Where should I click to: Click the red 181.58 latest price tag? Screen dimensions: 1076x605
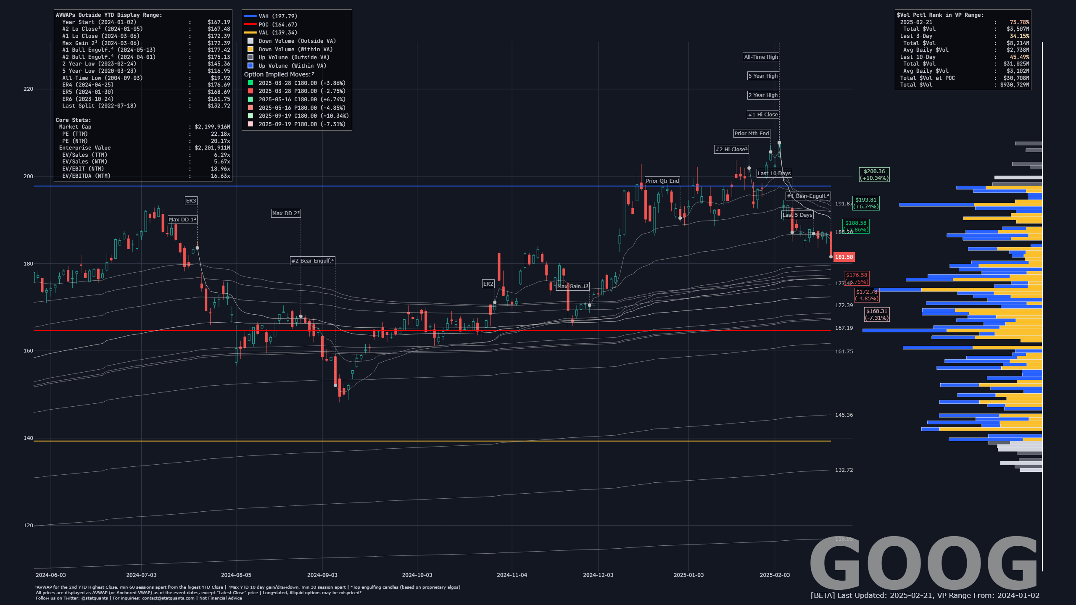tap(844, 257)
